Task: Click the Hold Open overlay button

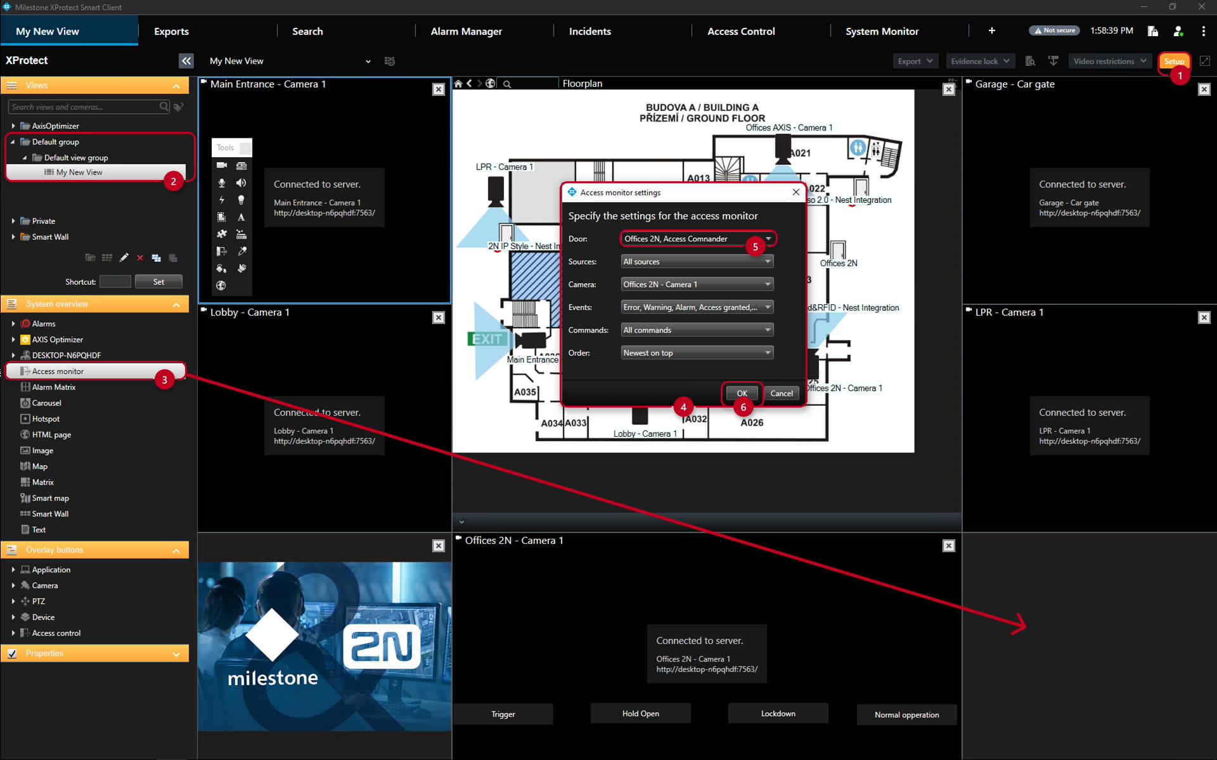Action: [x=640, y=714]
